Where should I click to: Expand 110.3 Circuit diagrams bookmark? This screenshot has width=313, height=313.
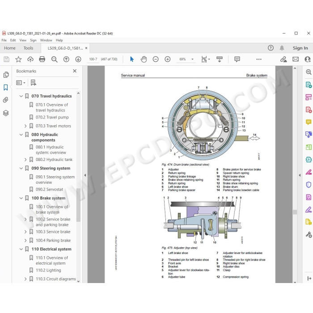[25, 279]
